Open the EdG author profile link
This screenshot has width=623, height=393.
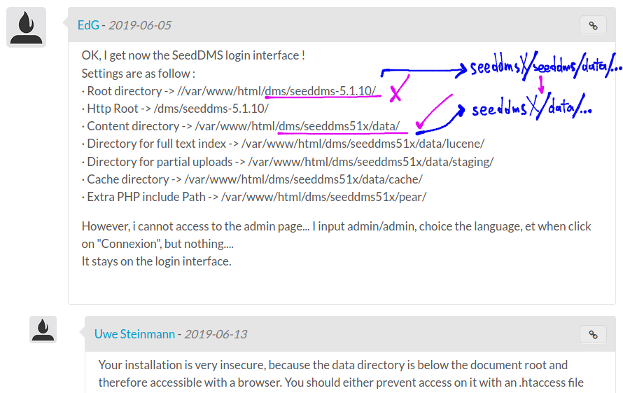click(88, 25)
